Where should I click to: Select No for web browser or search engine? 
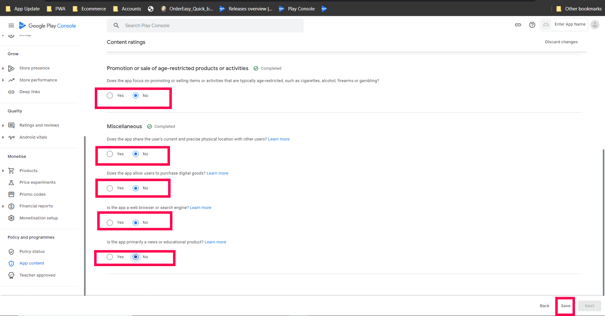(136, 223)
